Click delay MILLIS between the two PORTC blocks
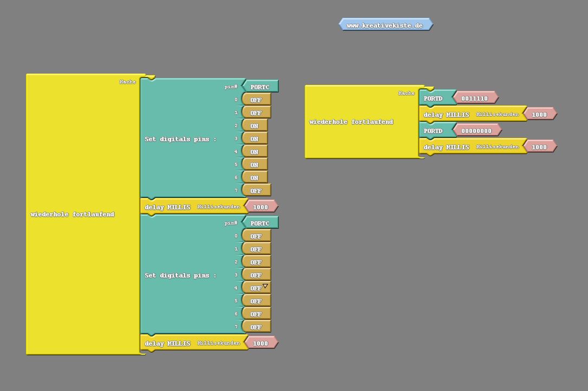Image resolution: width=588 pixels, height=391 pixels. (168, 207)
